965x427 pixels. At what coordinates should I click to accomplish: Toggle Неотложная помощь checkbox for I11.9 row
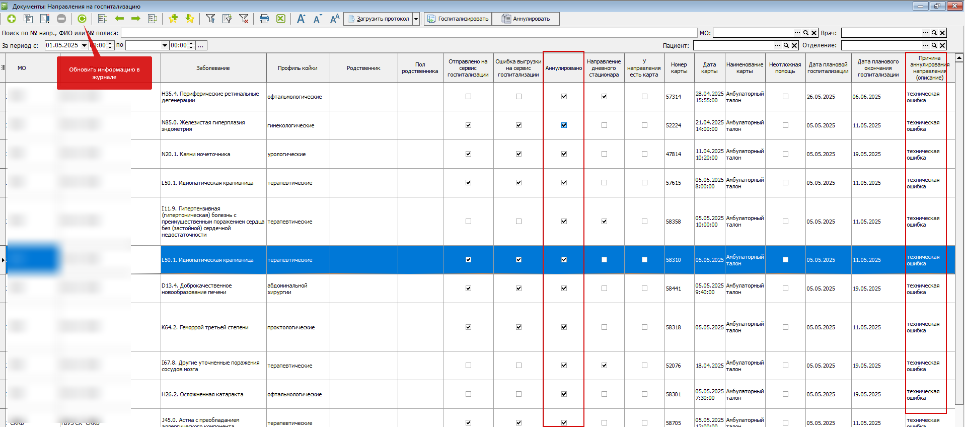coord(785,222)
